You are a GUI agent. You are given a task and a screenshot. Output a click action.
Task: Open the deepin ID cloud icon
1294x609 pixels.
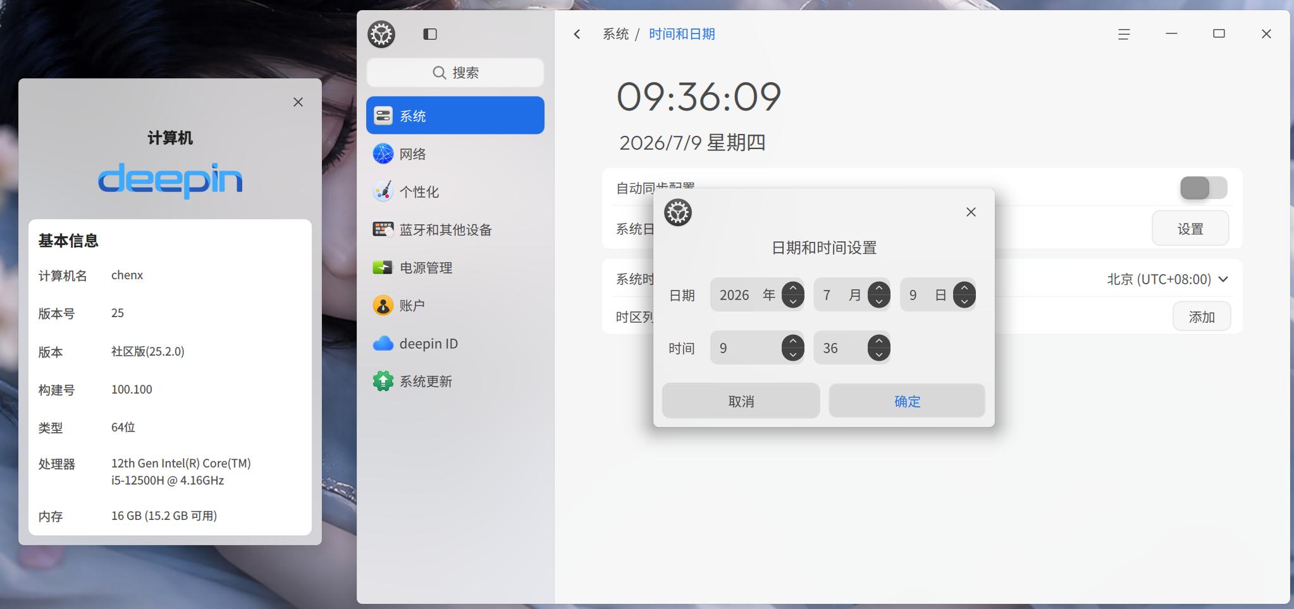tap(383, 343)
